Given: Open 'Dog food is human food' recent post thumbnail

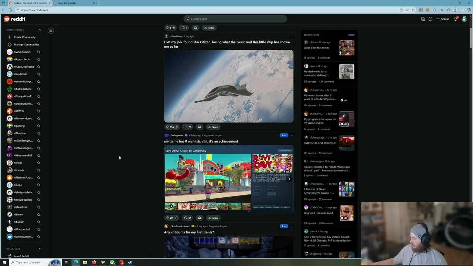Looking at the screenshot, I should [x=347, y=213].
